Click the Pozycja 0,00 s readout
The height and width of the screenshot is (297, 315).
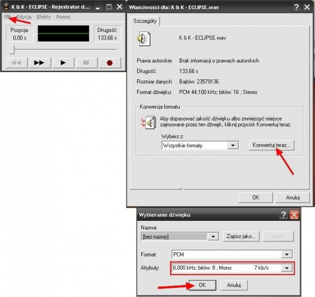tap(19, 34)
